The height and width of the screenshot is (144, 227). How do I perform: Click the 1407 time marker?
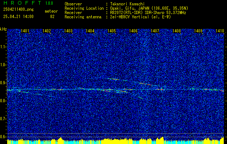tap(155, 31)
